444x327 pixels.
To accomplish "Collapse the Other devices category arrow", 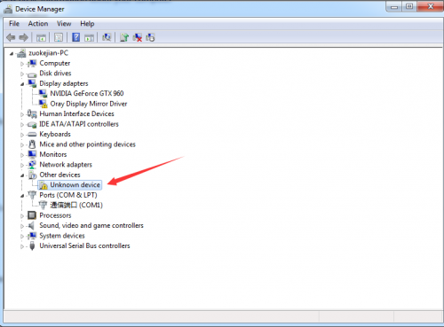I will 22,175.
